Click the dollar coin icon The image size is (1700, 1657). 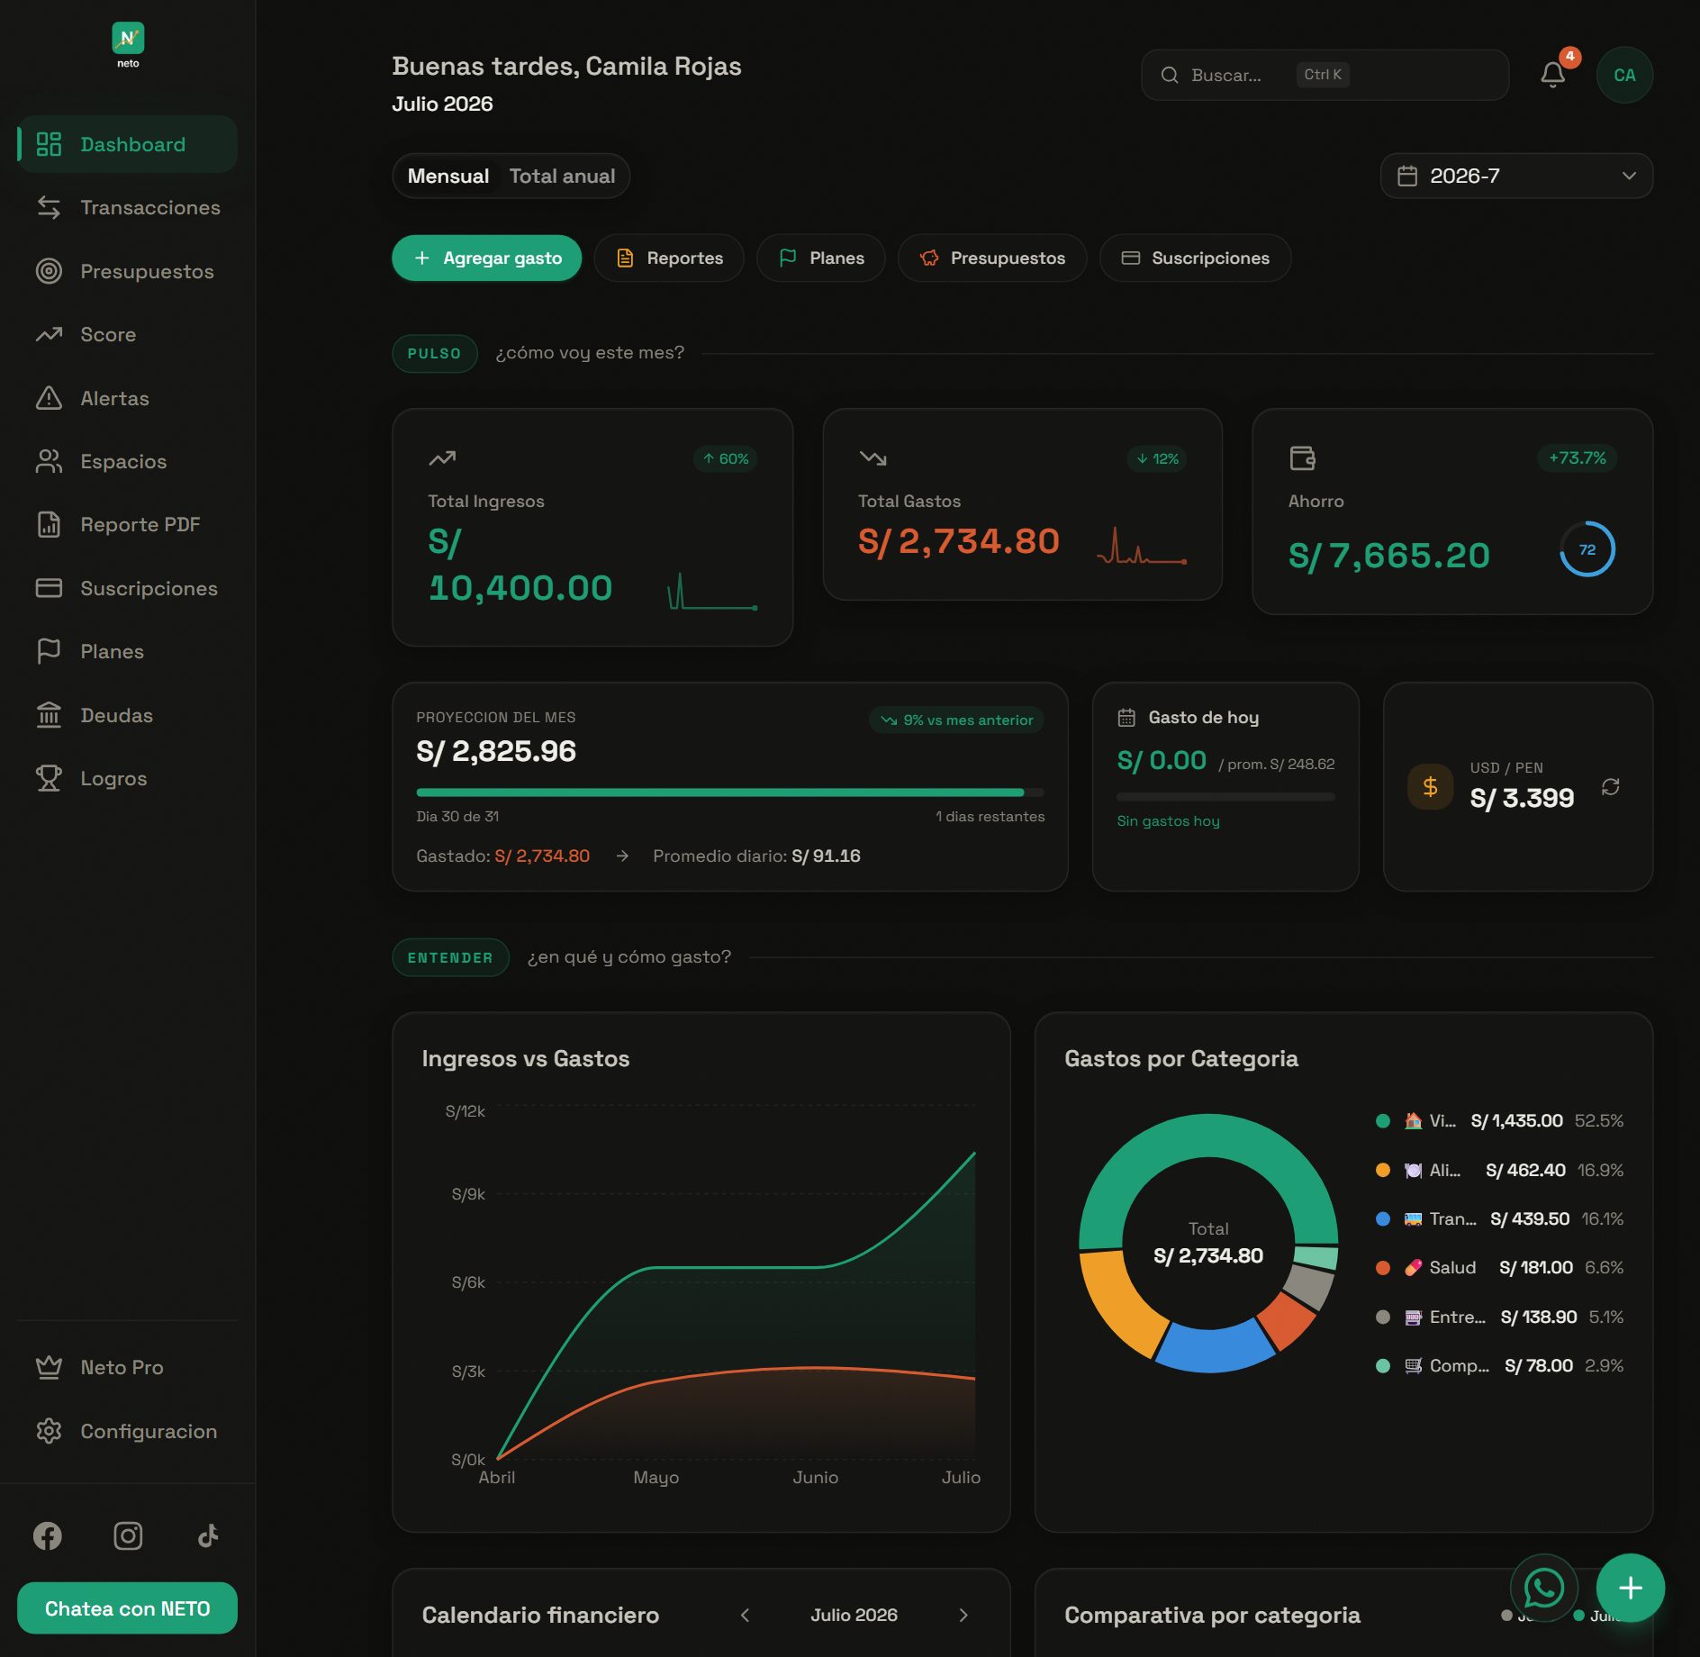(x=1430, y=787)
